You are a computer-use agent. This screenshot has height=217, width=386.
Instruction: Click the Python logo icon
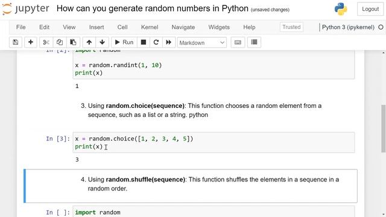click(341, 9)
